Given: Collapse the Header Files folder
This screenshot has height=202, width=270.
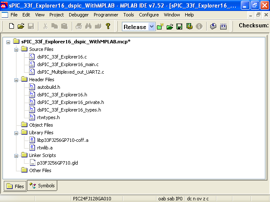Looking at the screenshot, I should pyautogui.click(x=16, y=80).
